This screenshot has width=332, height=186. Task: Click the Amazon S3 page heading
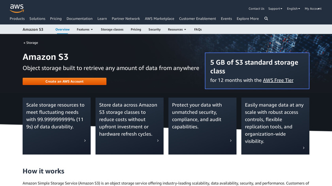coord(45,57)
